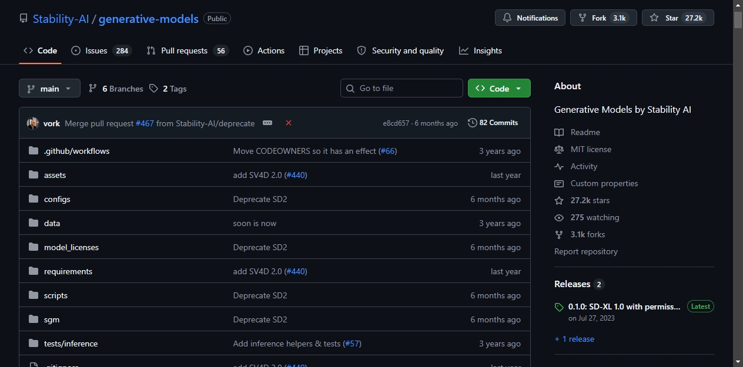This screenshot has height=367, width=743.
Task: Click the Report repository link
Action: coord(586,251)
